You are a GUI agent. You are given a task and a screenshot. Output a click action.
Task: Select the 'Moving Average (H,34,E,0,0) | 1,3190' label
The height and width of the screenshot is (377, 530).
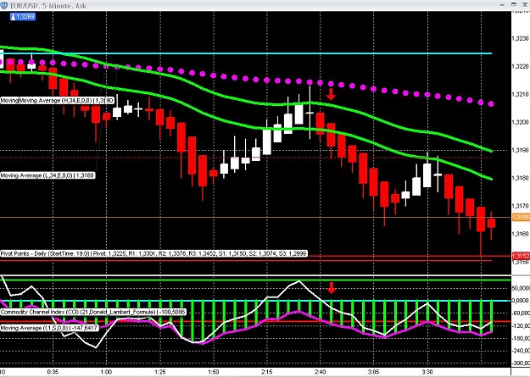[x=67, y=100]
